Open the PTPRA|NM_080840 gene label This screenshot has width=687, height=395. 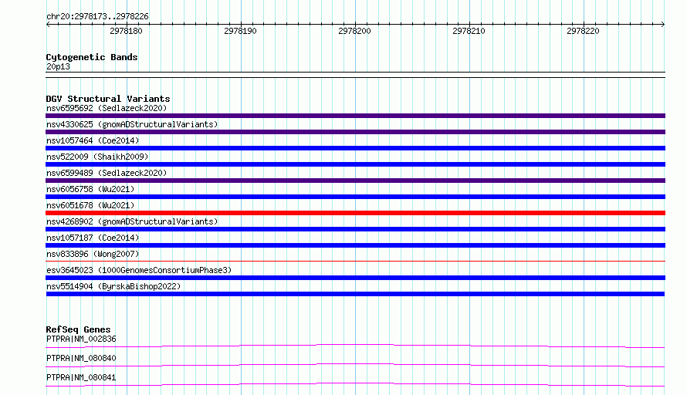pyautogui.click(x=81, y=358)
